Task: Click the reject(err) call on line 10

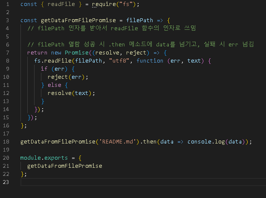Action: [66, 77]
